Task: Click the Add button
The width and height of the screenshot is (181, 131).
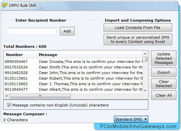Action: pyautogui.click(x=67, y=31)
